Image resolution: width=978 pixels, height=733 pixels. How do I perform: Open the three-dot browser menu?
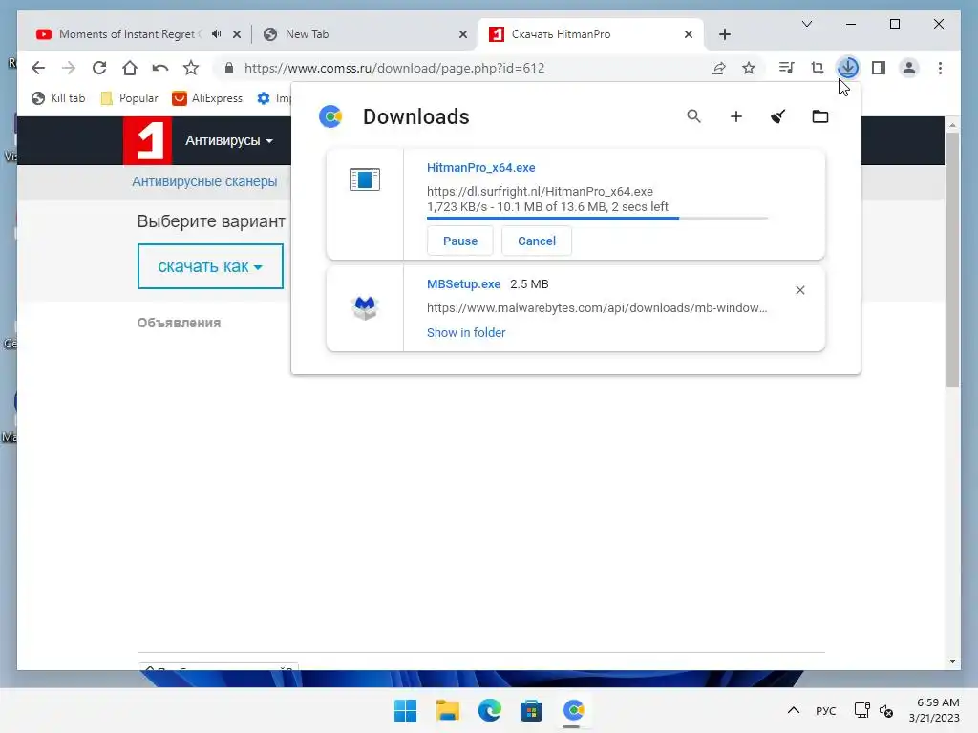940,68
